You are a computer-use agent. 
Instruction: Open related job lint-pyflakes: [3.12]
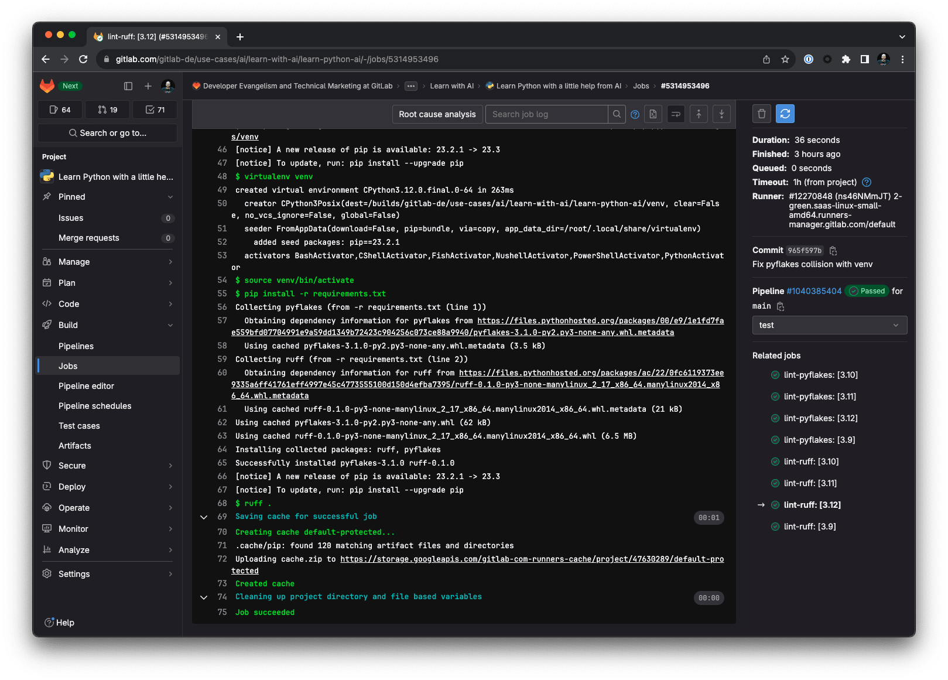coord(820,418)
